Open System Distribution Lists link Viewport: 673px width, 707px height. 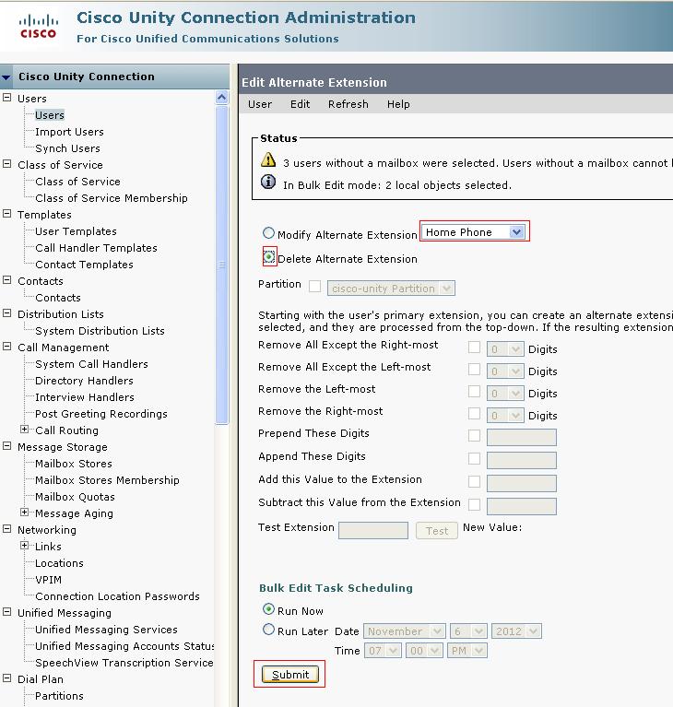tap(100, 331)
